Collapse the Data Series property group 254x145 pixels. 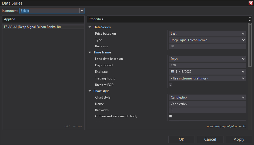tap(90, 27)
